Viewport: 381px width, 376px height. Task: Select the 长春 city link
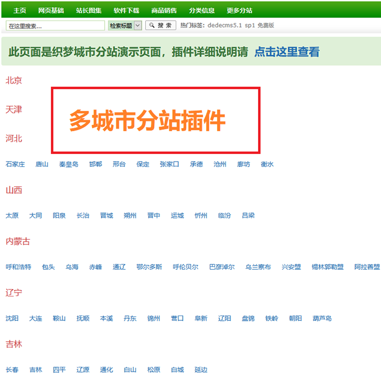(x=12, y=370)
